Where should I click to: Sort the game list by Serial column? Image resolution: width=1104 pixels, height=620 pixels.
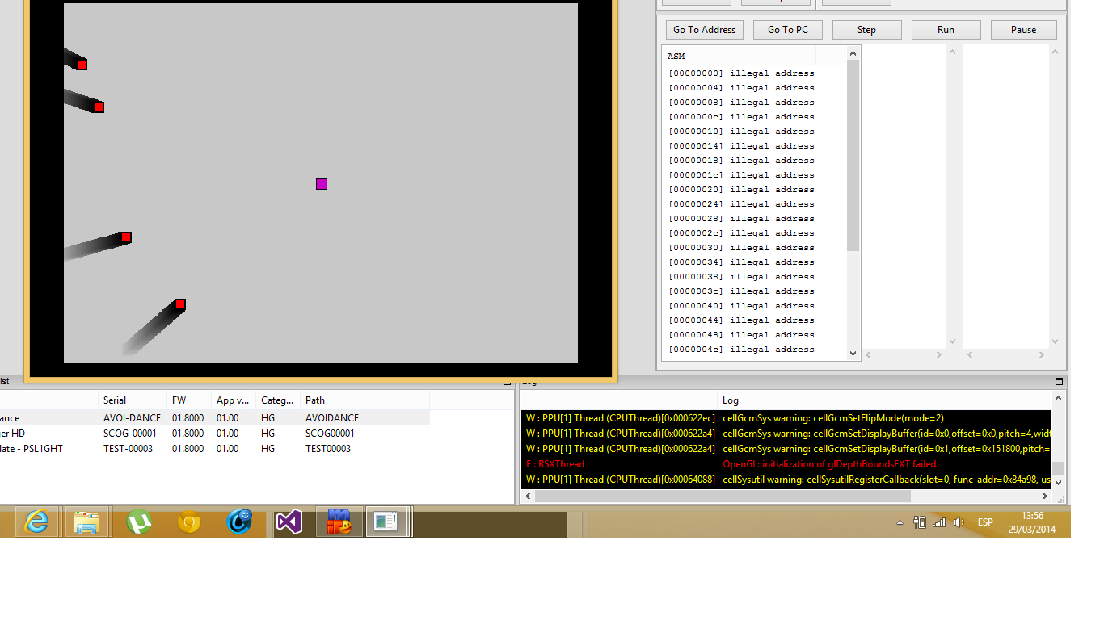coord(115,400)
